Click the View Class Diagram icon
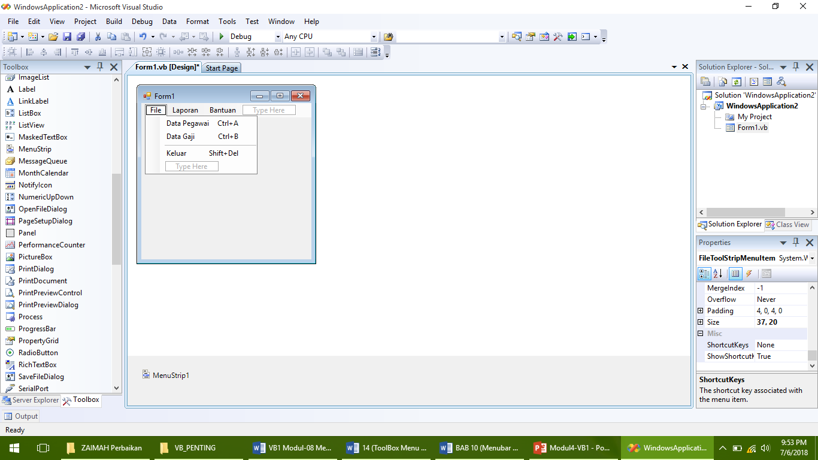The width and height of the screenshot is (818, 460). [781, 81]
